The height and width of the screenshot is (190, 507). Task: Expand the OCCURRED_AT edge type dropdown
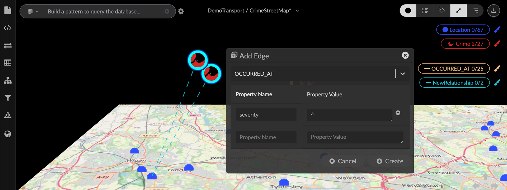coord(402,74)
